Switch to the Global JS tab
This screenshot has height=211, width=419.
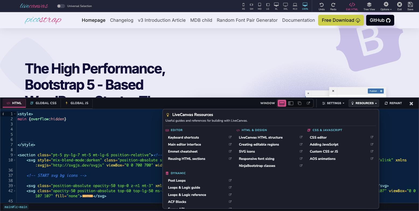[77, 103]
